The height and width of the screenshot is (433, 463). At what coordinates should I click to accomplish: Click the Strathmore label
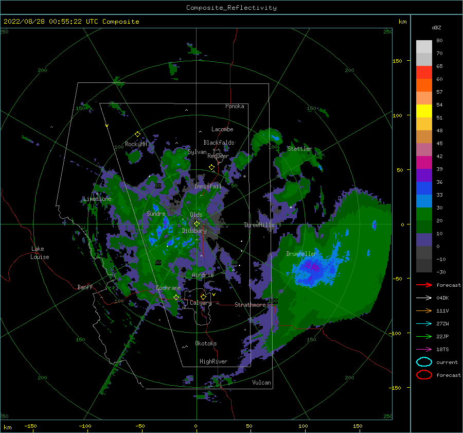pos(250,305)
